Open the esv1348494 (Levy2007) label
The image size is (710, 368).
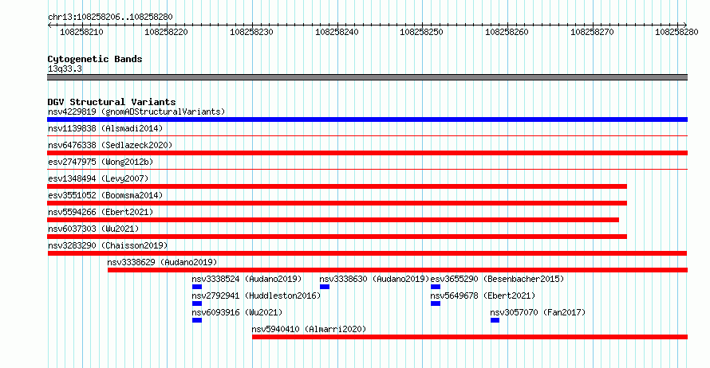tap(98, 178)
